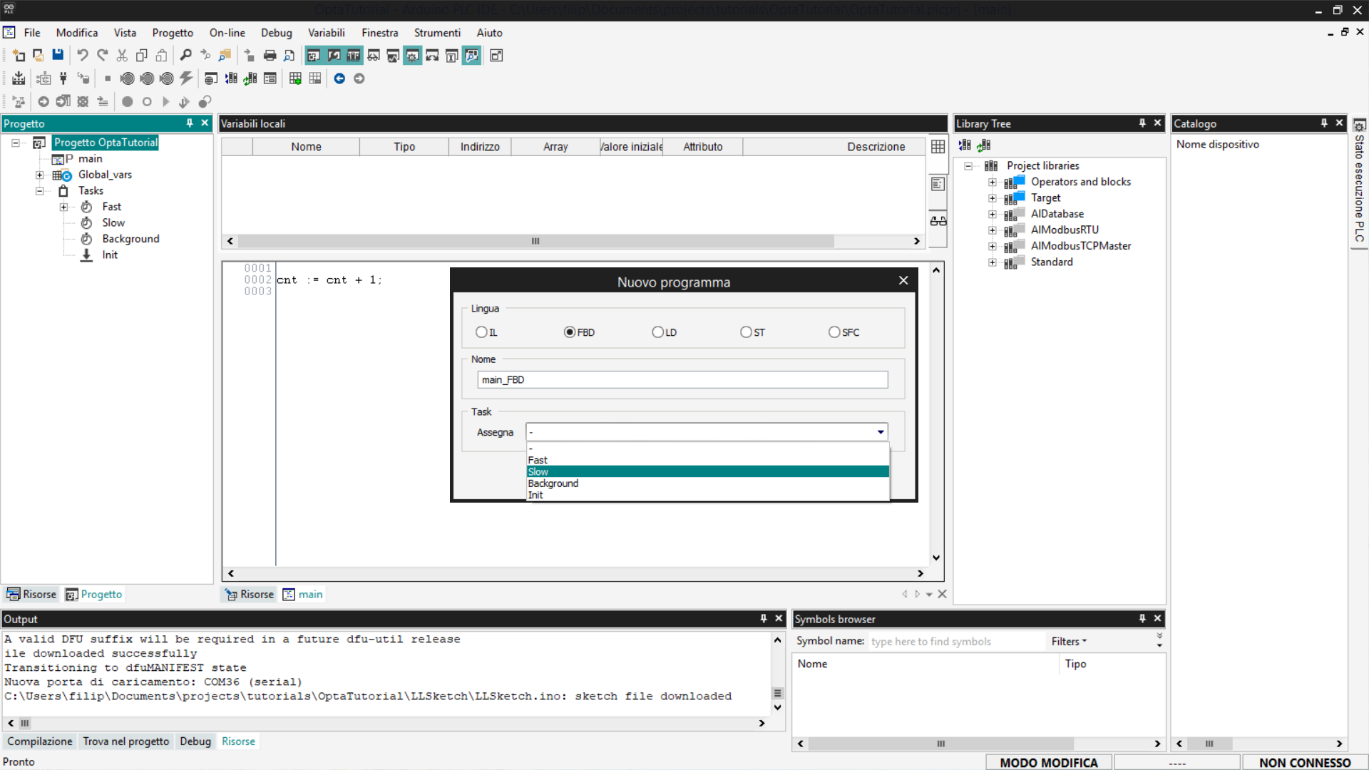The height and width of the screenshot is (770, 1369).
Task: Select the LD language radio button
Action: coord(657,332)
